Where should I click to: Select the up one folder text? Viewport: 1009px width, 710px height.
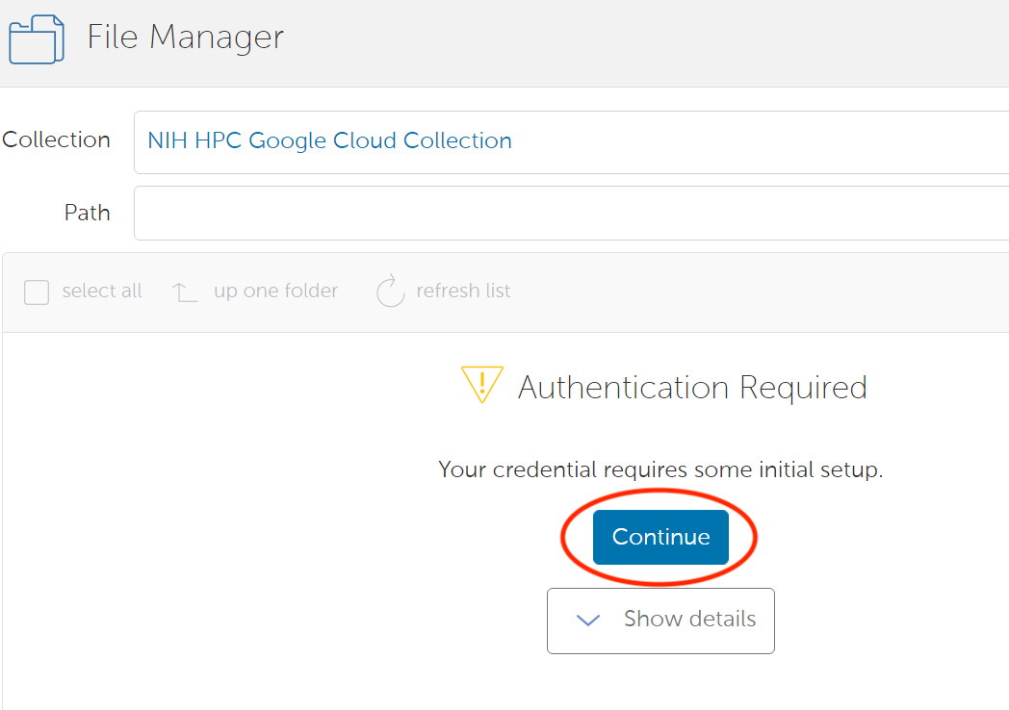275,292
